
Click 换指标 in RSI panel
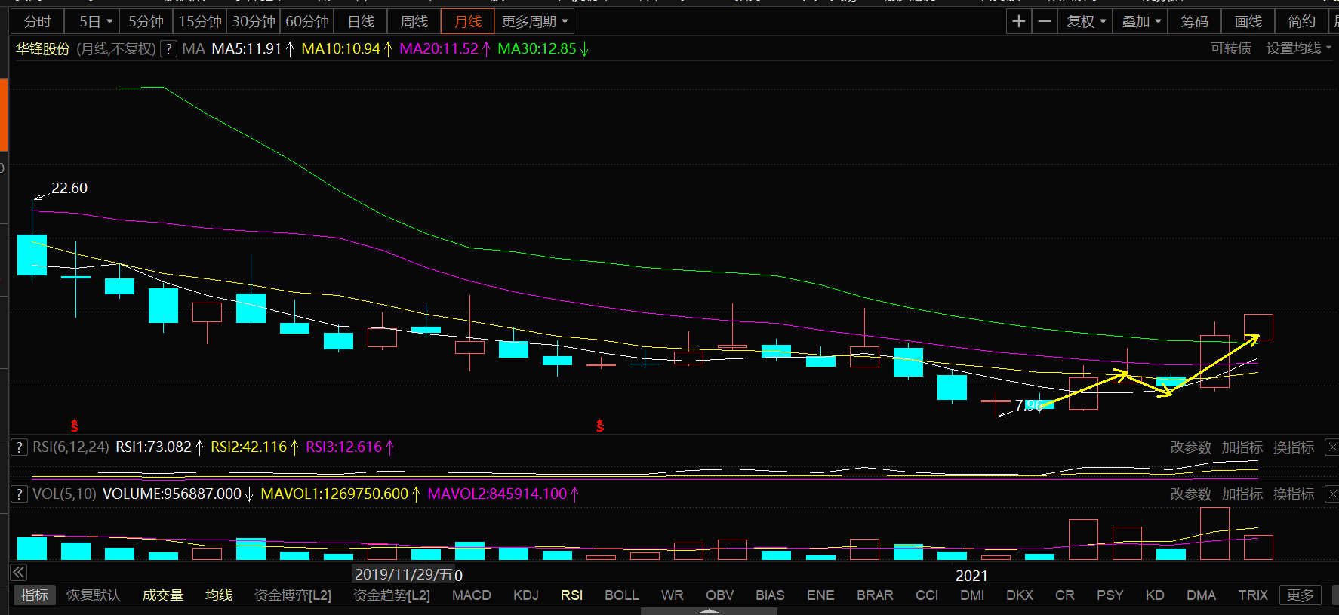pos(1294,447)
